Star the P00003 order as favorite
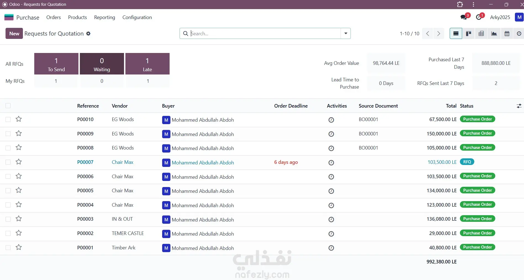 (19, 219)
